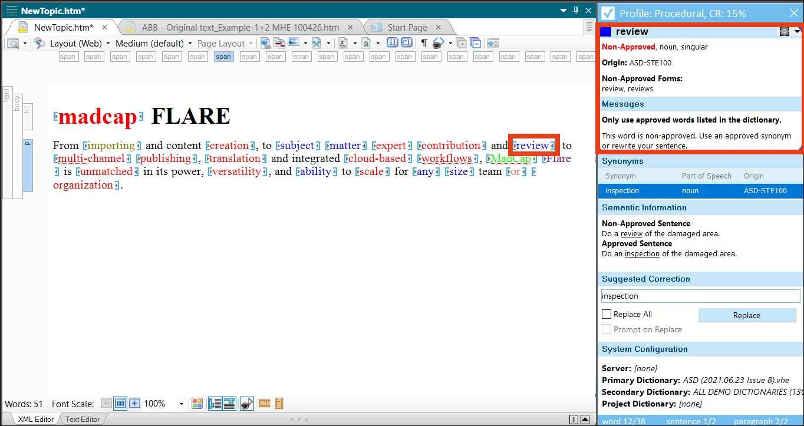
Task: Click the Replace button
Action: point(747,315)
